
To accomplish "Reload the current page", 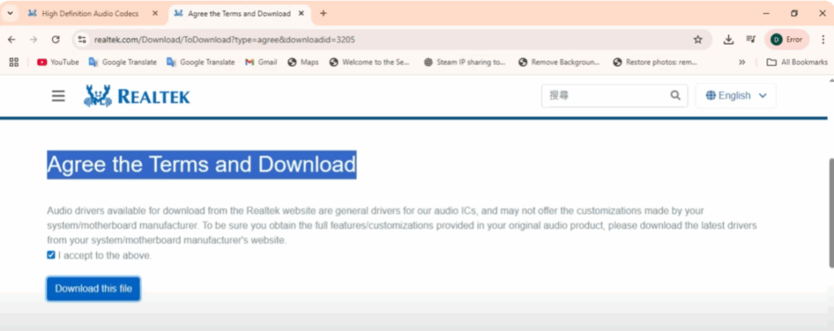I will pos(55,39).
